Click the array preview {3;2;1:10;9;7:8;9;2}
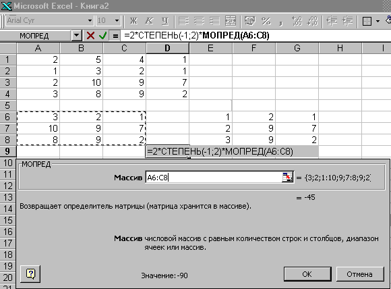The height and width of the screenshot is (289, 391). (338, 178)
